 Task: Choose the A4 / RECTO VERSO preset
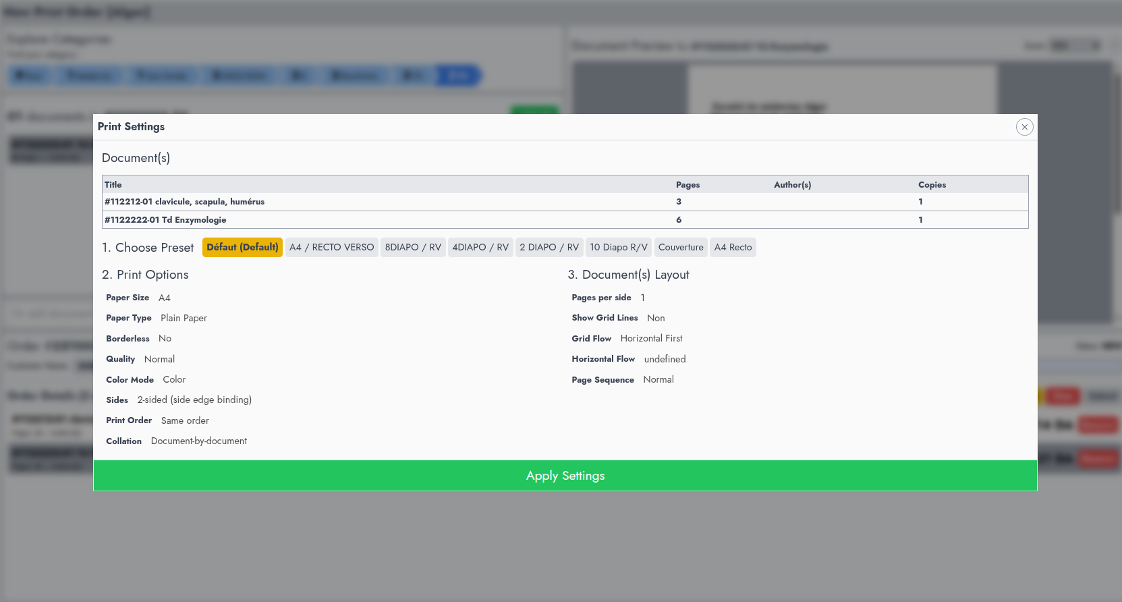(331, 247)
